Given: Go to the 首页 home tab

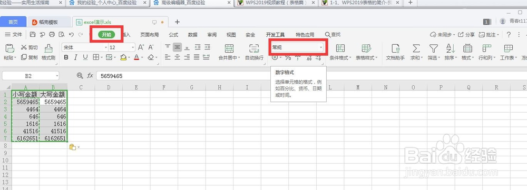Looking at the screenshot, I should pyautogui.click(x=13, y=22).
